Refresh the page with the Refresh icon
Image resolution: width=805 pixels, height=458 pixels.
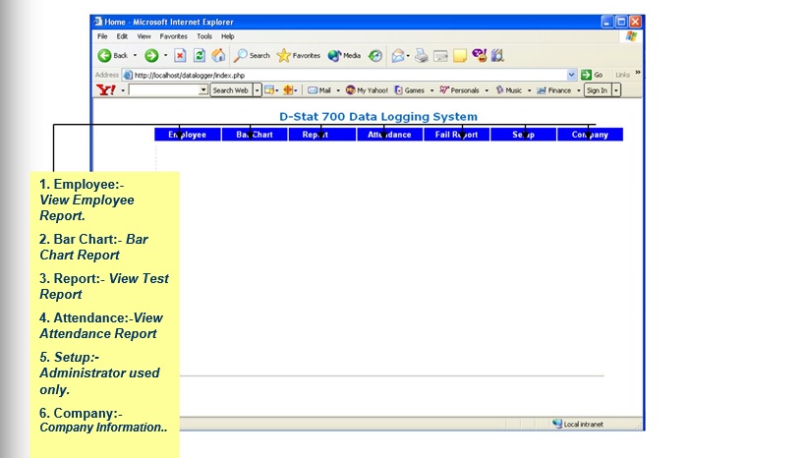click(x=200, y=56)
